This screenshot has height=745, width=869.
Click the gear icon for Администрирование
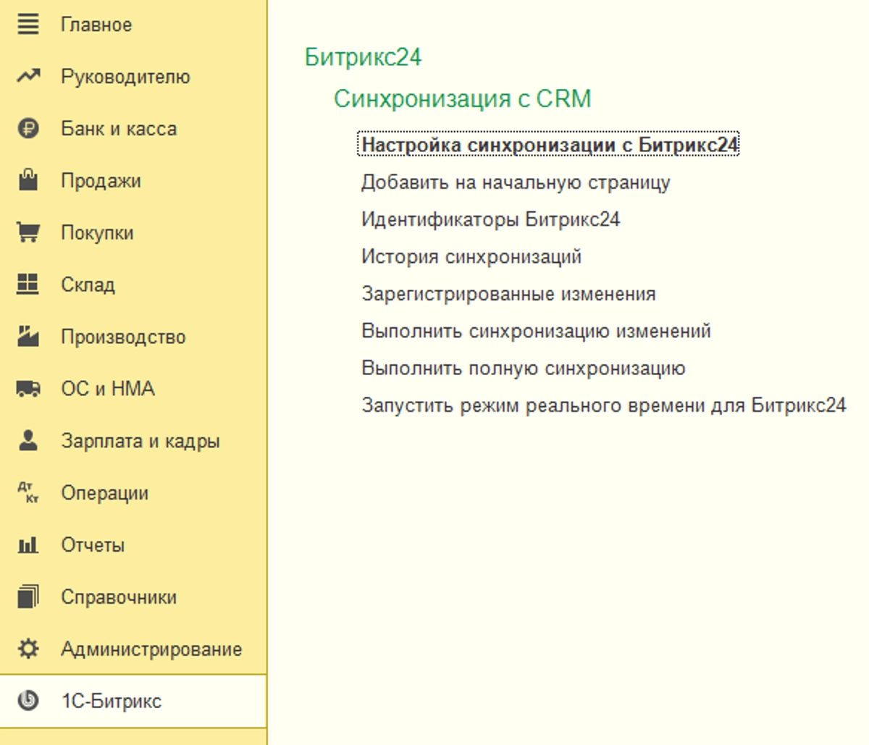point(28,649)
